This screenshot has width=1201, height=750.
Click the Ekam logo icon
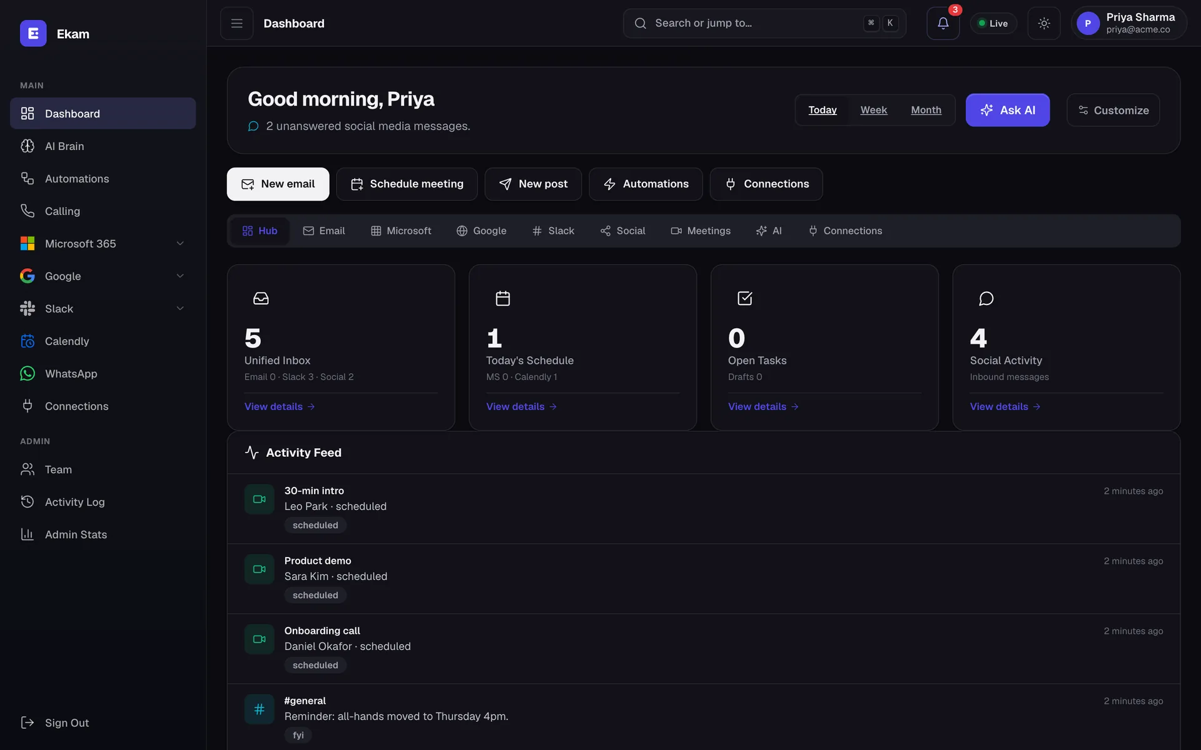(x=33, y=34)
